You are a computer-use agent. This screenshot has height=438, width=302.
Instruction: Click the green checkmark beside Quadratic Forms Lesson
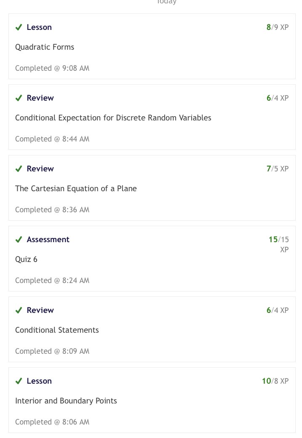coord(19,27)
